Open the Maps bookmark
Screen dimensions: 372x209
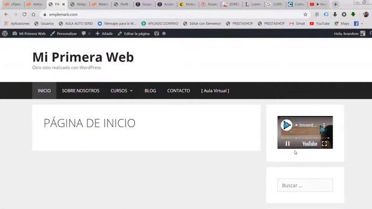(x=342, y=23)
